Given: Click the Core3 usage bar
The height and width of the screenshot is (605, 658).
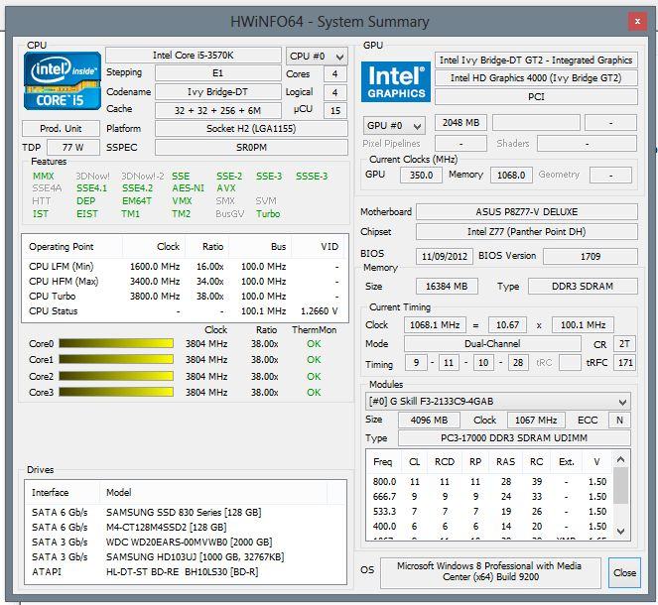Looking at the screenshot, I should click(116, 392).
